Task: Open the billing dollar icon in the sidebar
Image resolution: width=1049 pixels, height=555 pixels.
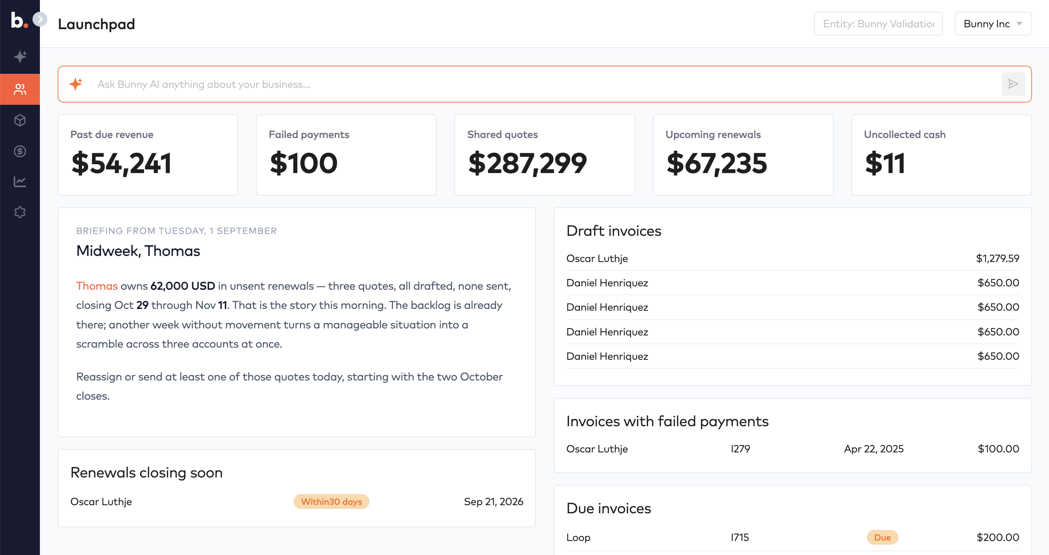Action: click(20, 151)
